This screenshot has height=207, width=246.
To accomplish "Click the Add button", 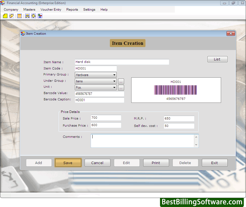I will (39, 163).
